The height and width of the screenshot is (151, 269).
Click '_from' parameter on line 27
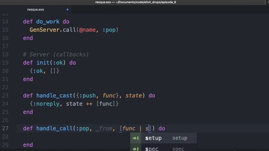tap(104, 128)
